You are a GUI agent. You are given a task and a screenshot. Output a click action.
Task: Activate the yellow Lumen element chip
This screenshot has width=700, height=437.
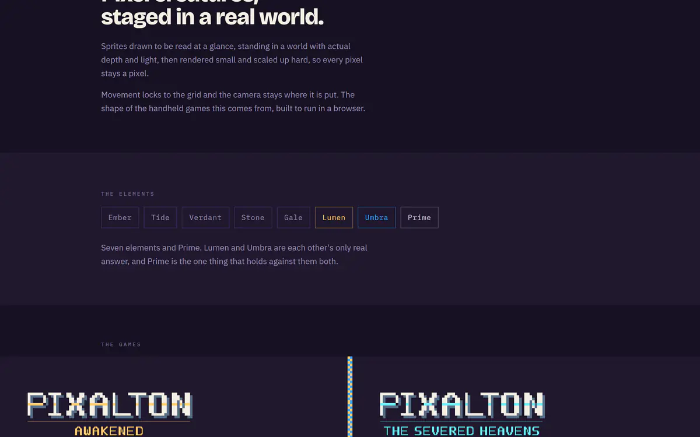point(334,217)
